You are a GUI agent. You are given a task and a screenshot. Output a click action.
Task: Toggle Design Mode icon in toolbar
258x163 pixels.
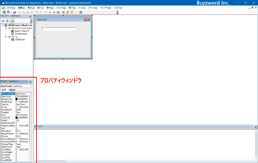(58, 12)
